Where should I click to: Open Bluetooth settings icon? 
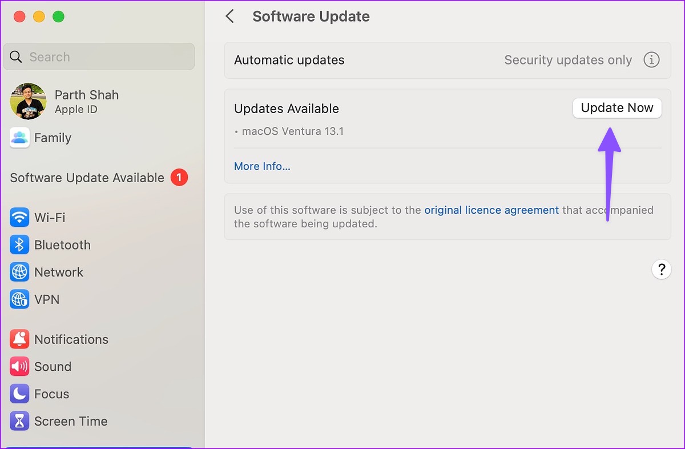[19, 245]
